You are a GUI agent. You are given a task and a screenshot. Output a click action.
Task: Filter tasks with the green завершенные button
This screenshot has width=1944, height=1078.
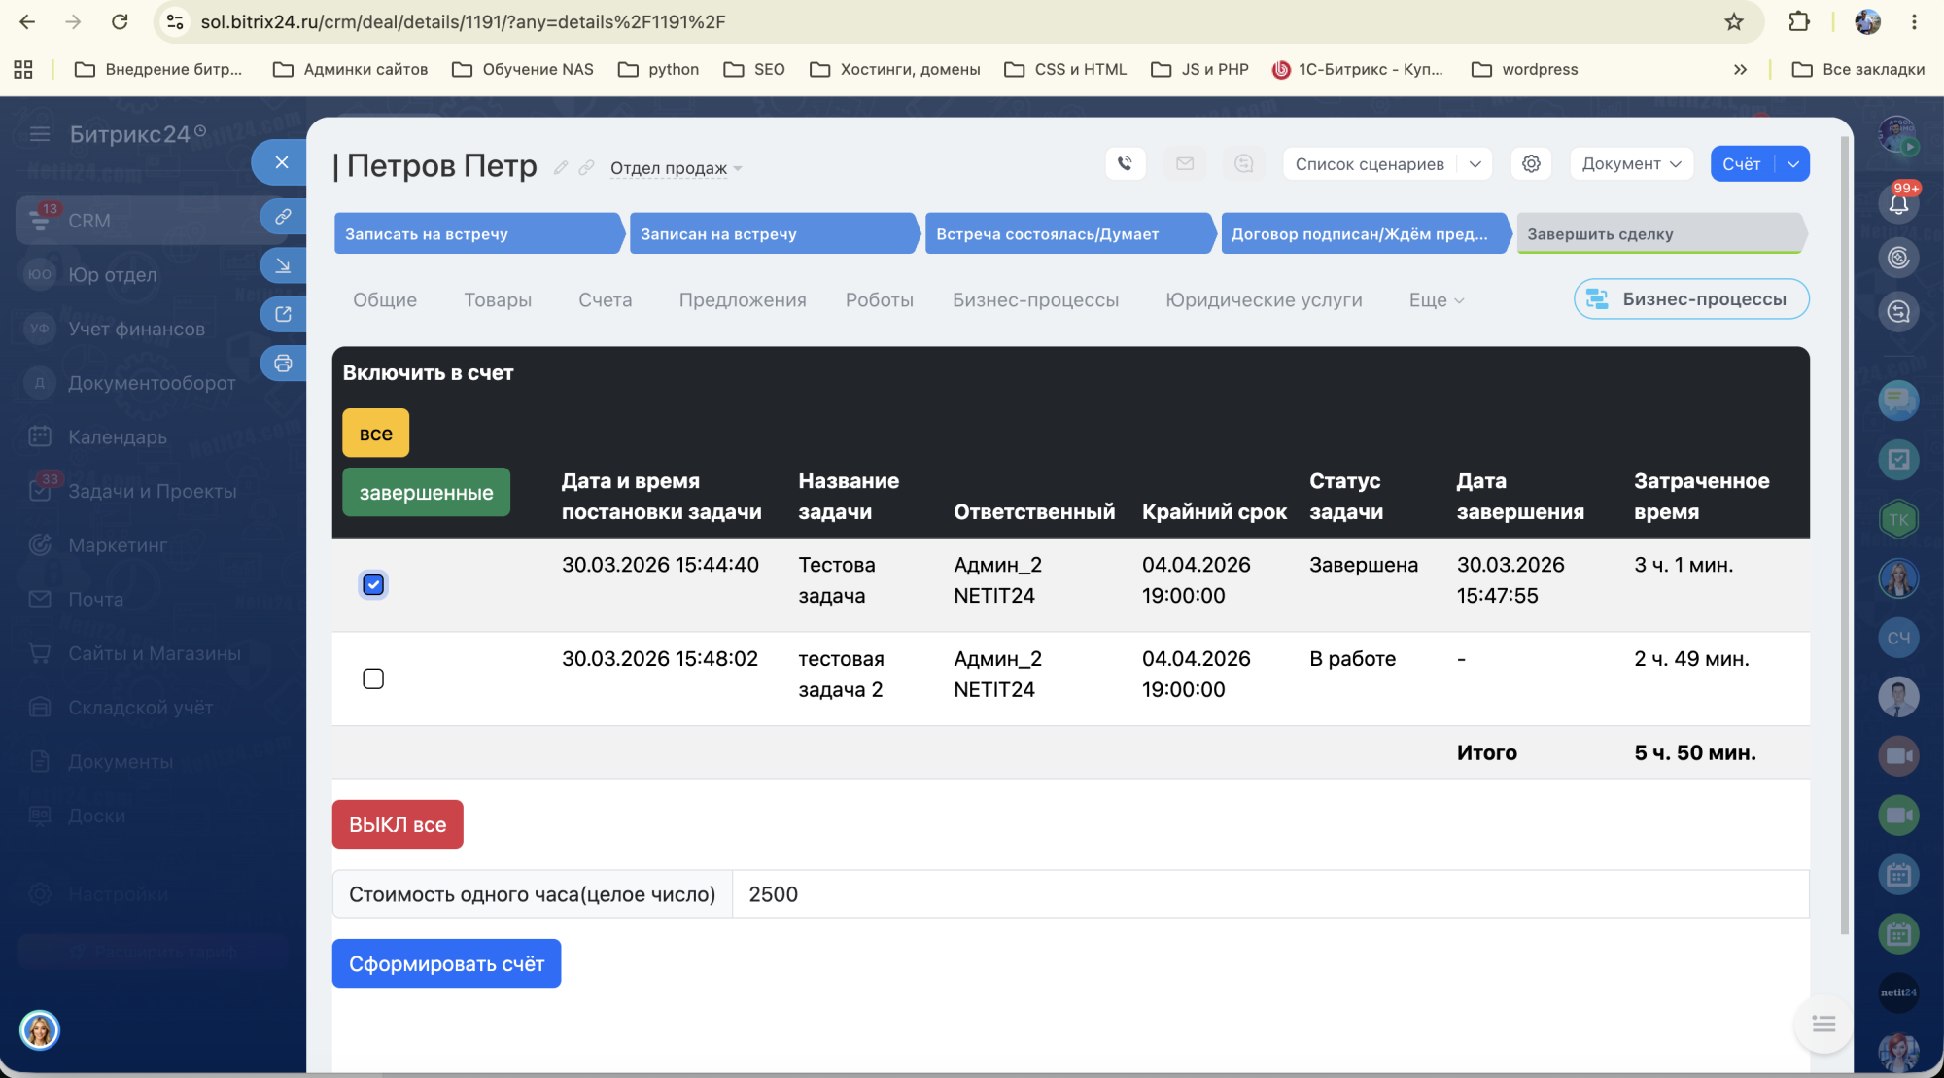pyautogui.click(x=426, y=492)
